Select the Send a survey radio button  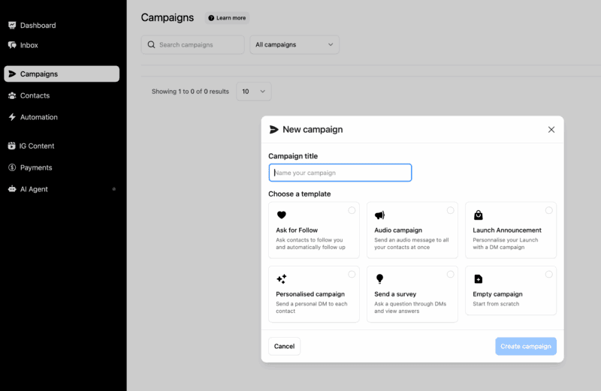point(450,274)
